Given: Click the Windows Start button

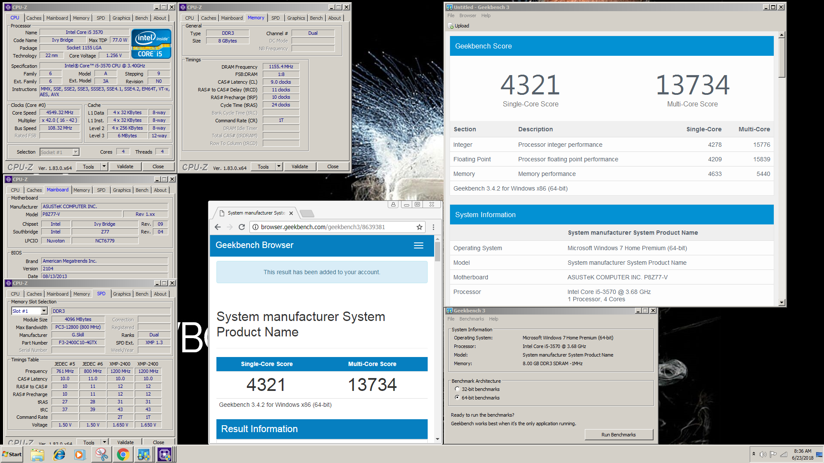Looking at the screenshot, I should pyautogui.click(x=12, y=454).
